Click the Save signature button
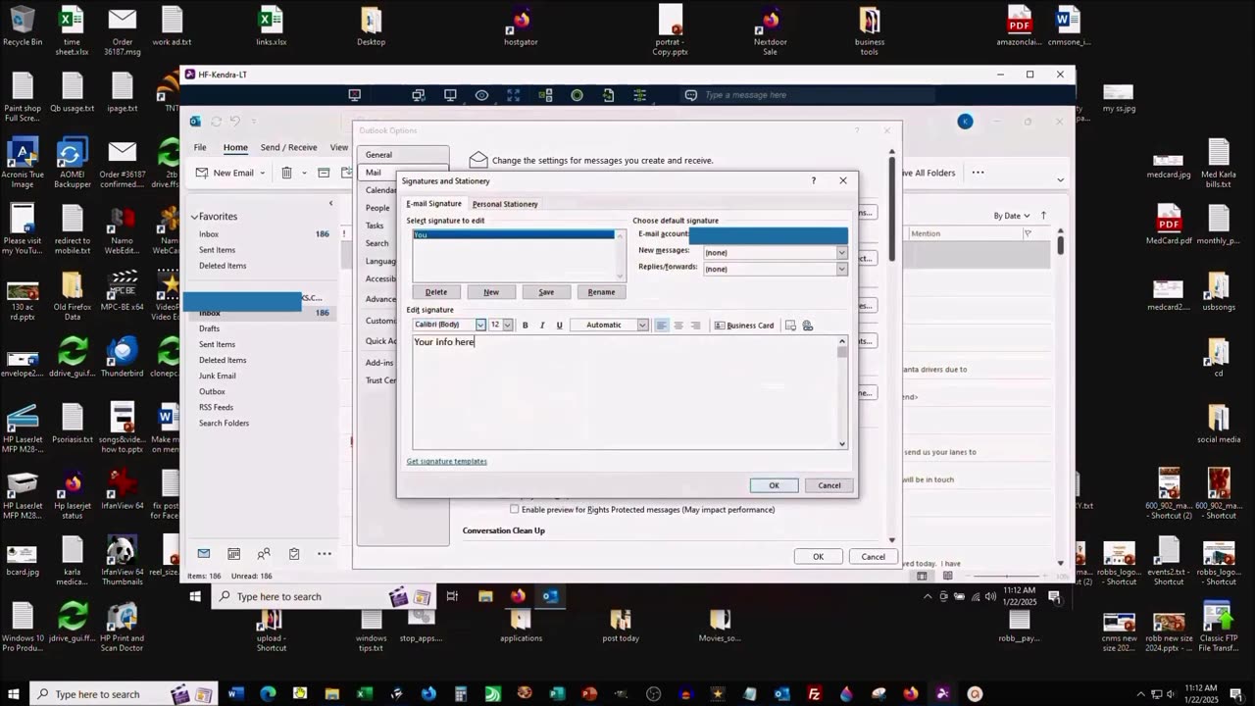 [546, 292]
